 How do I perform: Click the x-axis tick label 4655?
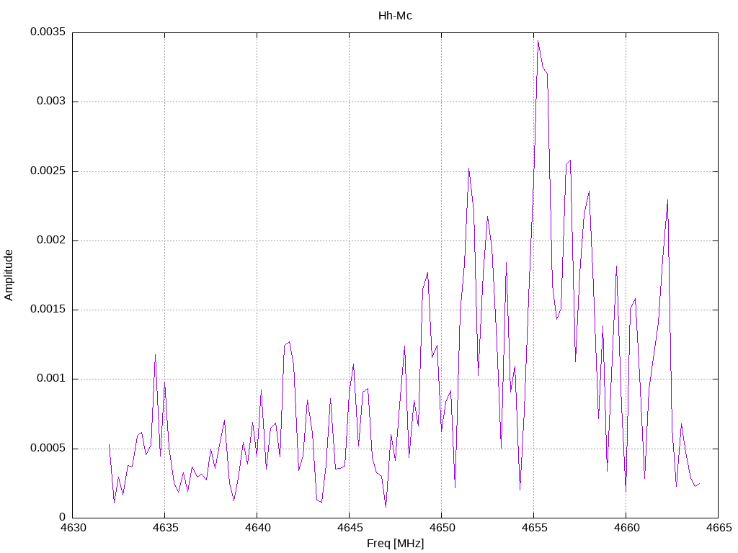click(534, 528)
